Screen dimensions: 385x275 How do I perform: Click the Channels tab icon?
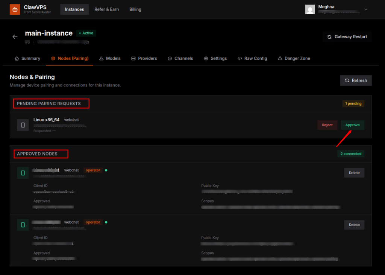tap(170, 58)
